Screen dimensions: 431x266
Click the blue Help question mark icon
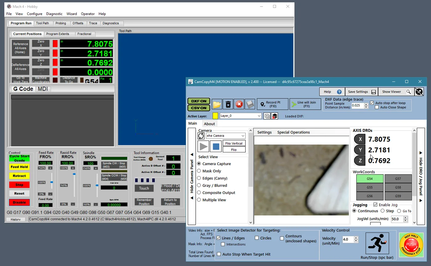[x=339, y=92]
